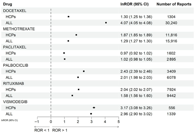Click the ROR < 1 axis label
The width and height of the screenshot is (195, 133).
42,130
